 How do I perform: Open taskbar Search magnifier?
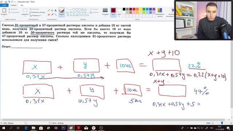[x=11, y=128]
